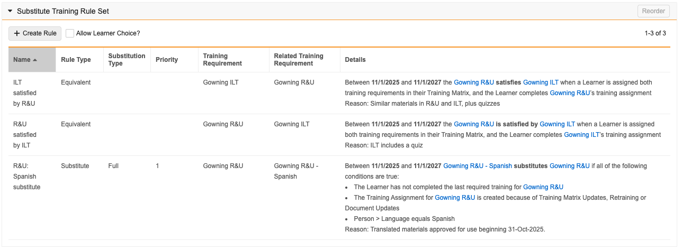Viewport: 682px width, 250px height.
Task: Enable the Allow Learner Choice checkbox
Action: point(70,33)
